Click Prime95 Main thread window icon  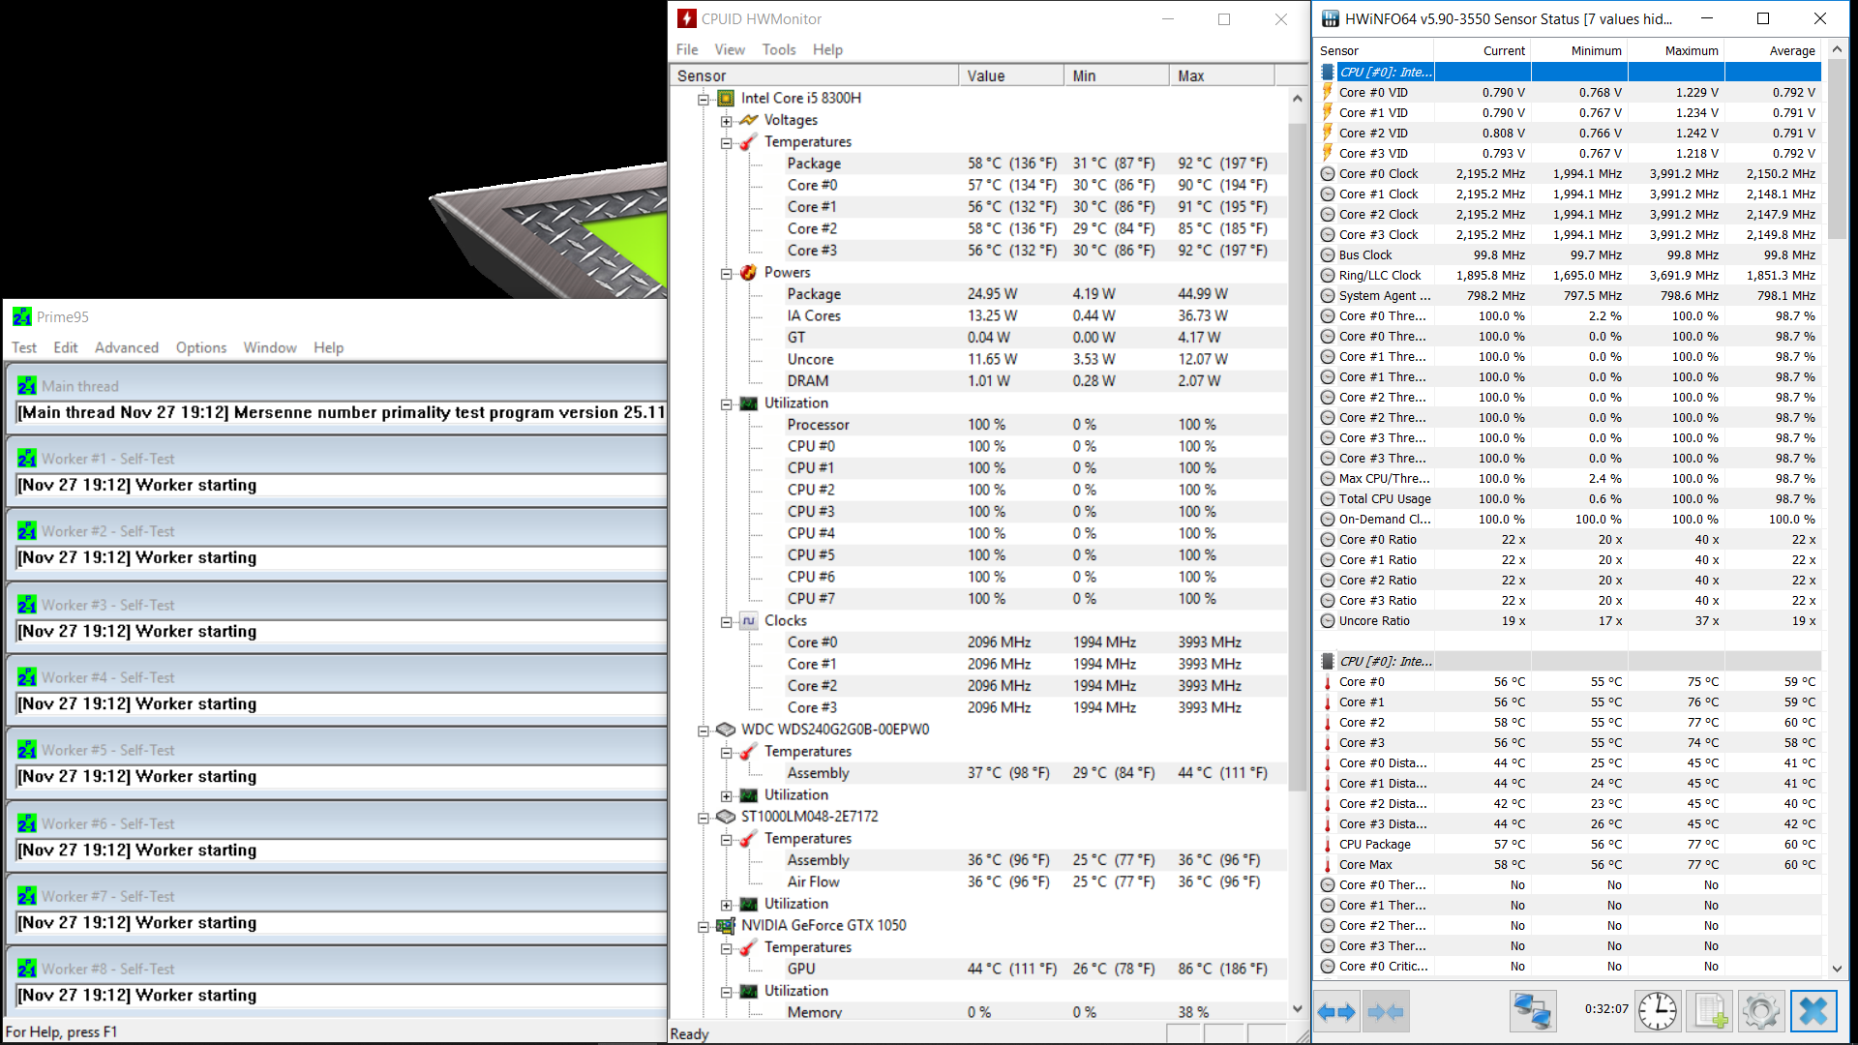(27, 386)
